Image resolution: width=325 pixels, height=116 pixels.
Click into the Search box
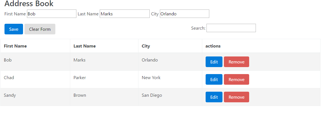coord(231,28)
